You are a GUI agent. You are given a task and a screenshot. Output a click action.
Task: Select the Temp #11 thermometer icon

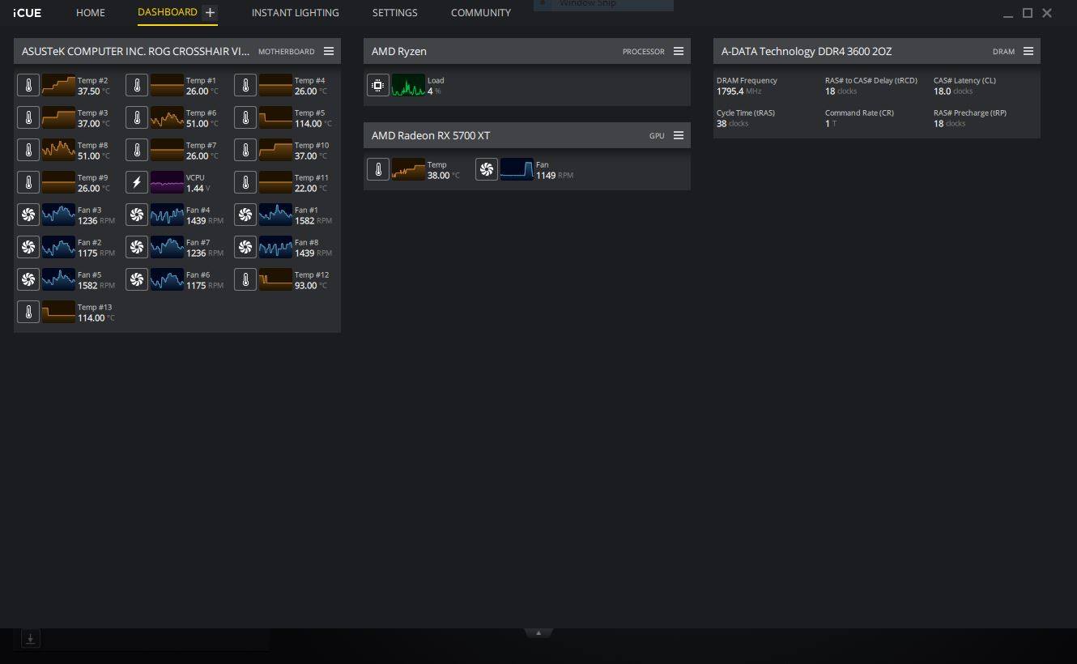click(245, 182)
